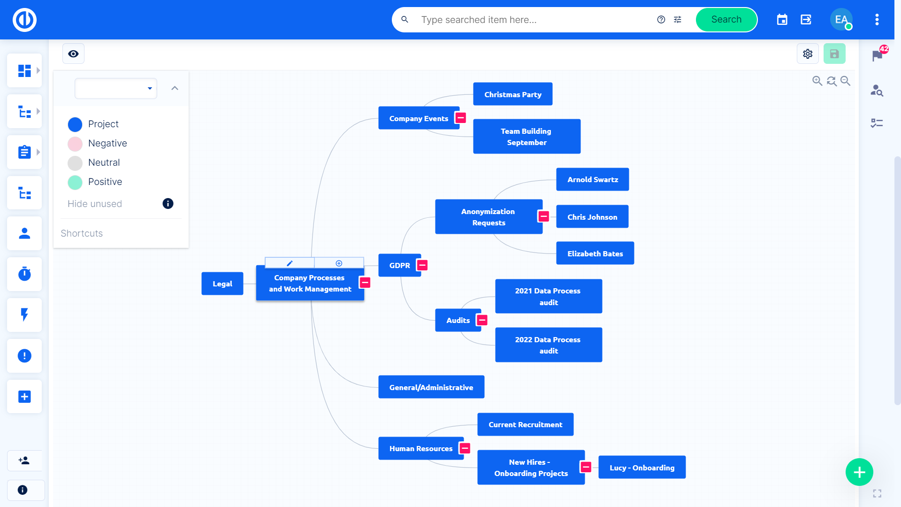Image resolution: width=901 pixels, height=507 pixels.
Task: Collapse the legend panel using up chevron
Action: click(175, 88)
